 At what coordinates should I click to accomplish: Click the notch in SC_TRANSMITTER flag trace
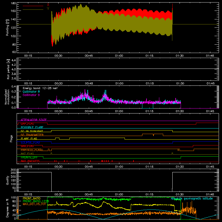153,135
